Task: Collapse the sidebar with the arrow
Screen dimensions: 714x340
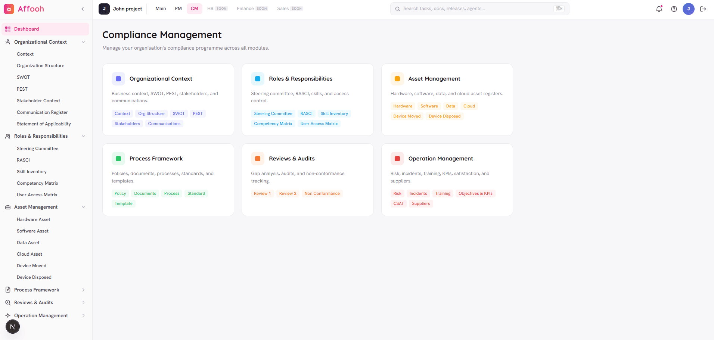Action: [x=83, y=9]
